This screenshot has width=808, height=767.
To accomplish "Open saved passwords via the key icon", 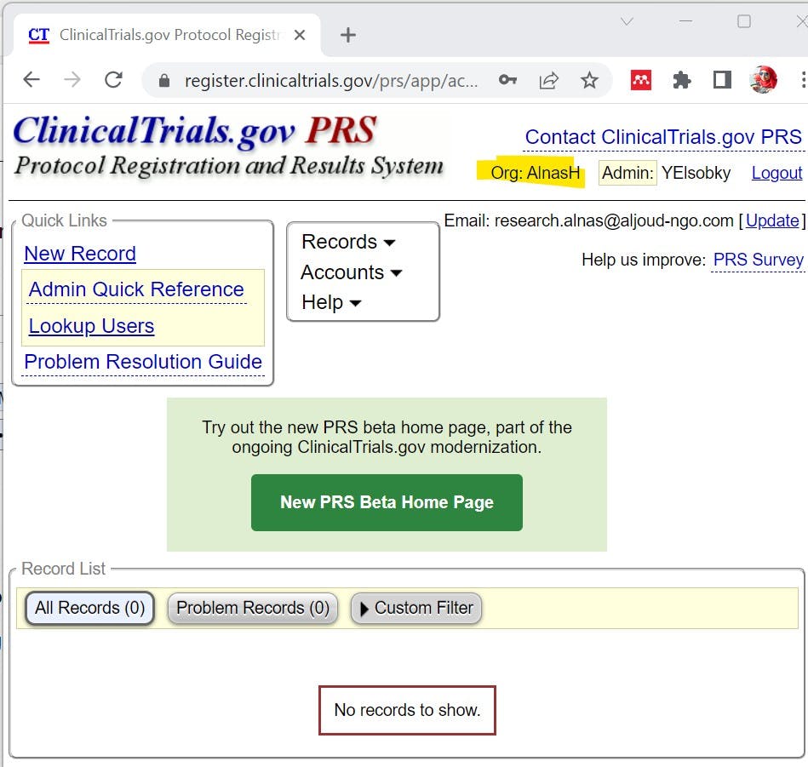I will 508,79.
